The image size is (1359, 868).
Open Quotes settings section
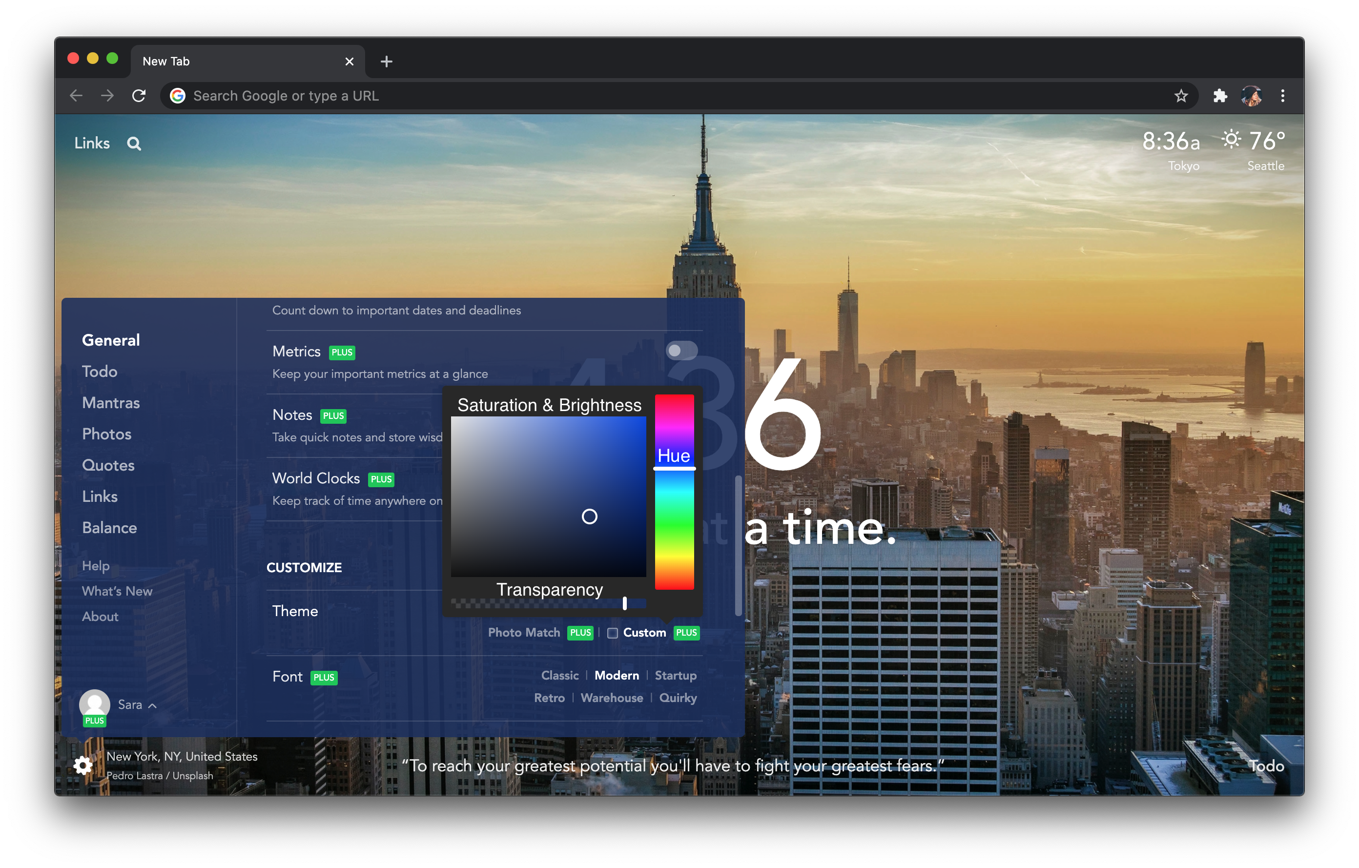coord(108,466)
